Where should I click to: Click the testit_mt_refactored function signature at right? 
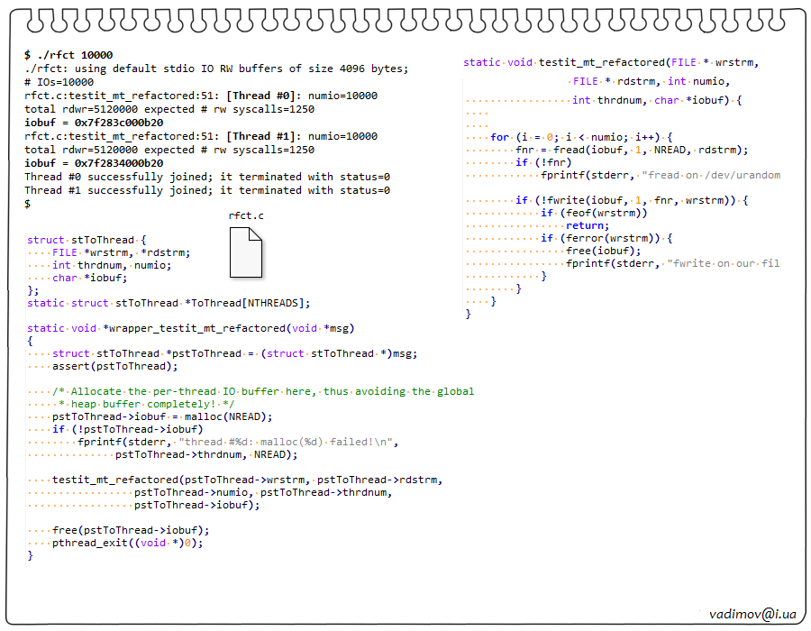[611, 63]
